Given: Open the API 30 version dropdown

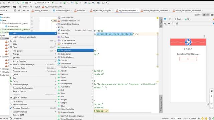Looking at the screenshot, I should point(188,19).
